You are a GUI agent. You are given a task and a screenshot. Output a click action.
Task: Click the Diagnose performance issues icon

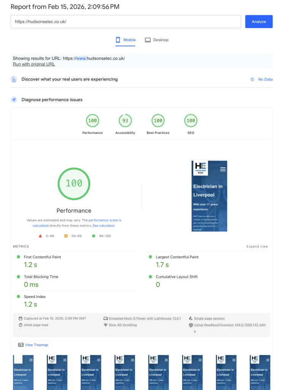click(x=14, y=100)
